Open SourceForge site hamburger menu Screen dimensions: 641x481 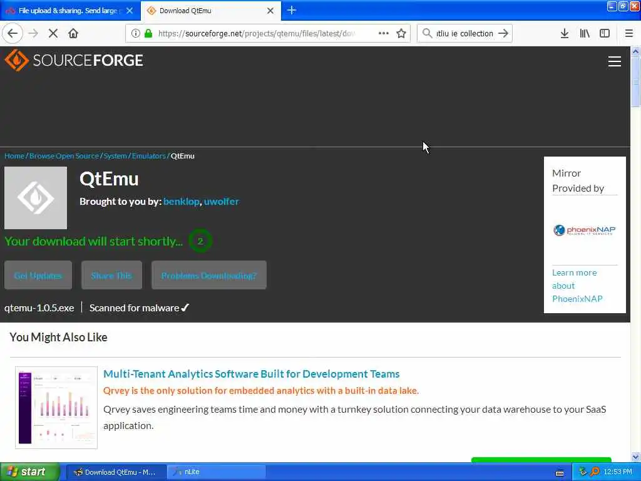click(x=615, y=61)
